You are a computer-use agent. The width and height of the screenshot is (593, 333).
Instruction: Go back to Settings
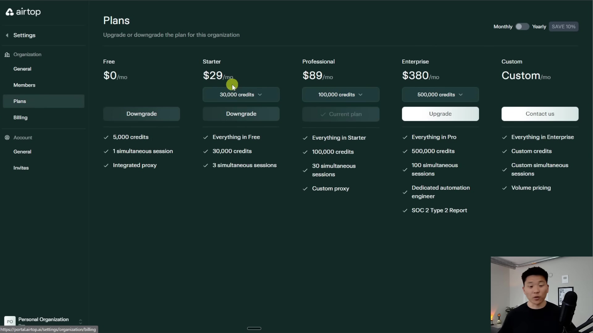pos(24,35)
